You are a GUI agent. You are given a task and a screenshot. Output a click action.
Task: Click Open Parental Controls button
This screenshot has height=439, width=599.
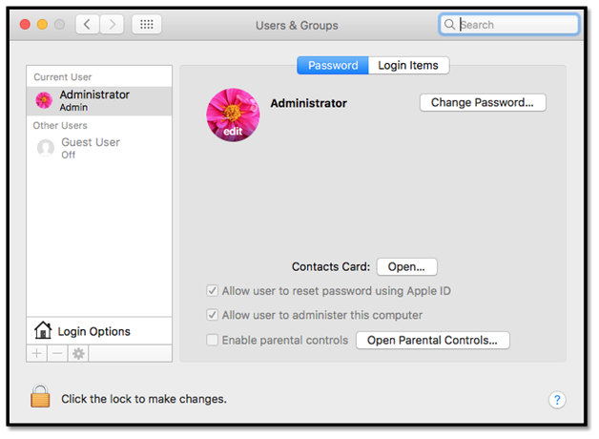pos(432,340)
